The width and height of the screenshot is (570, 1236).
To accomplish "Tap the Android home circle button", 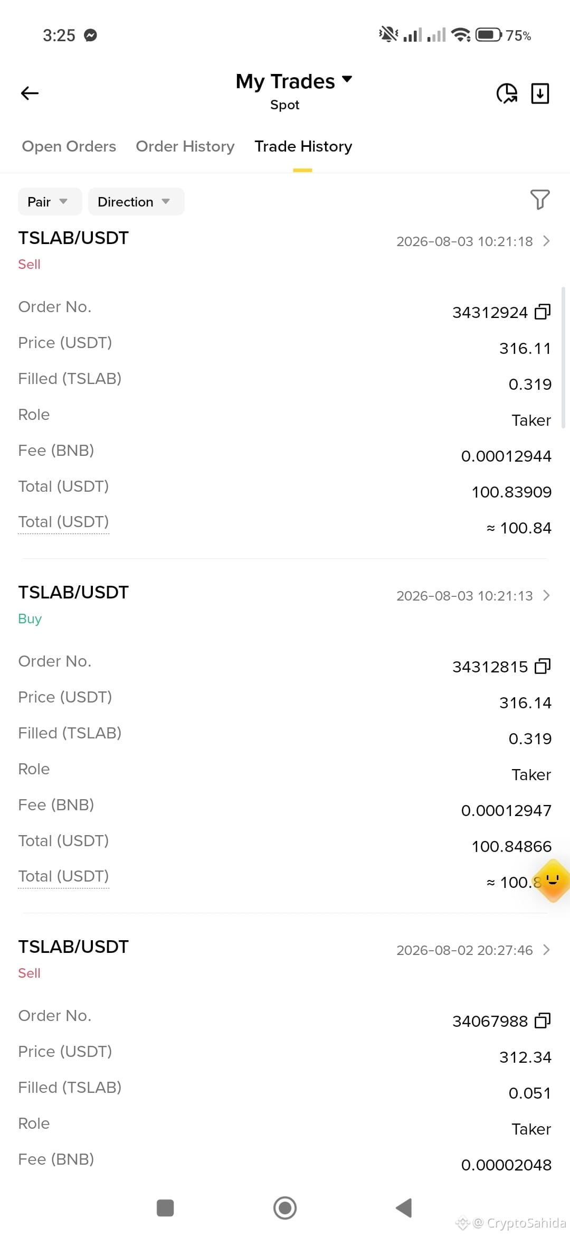I will pos(285,1208).
